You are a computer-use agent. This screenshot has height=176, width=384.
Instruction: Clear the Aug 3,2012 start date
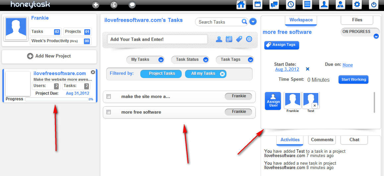[x=308, y=69]
